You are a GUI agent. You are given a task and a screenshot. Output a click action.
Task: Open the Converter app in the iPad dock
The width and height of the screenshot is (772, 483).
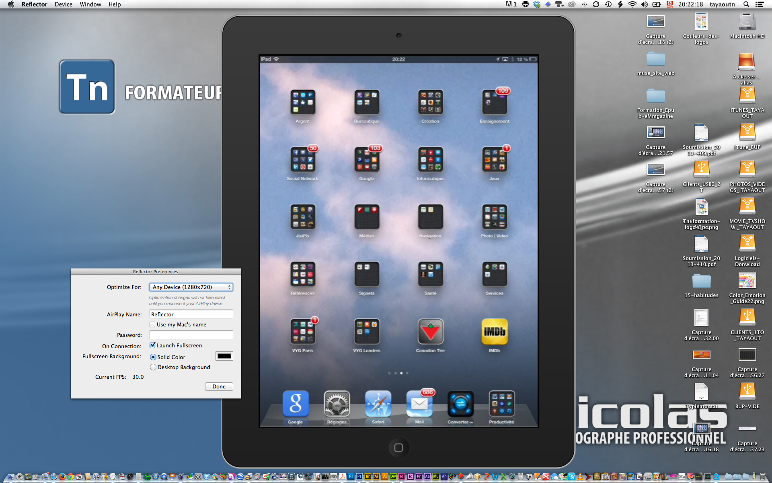(x=460, y=404)
